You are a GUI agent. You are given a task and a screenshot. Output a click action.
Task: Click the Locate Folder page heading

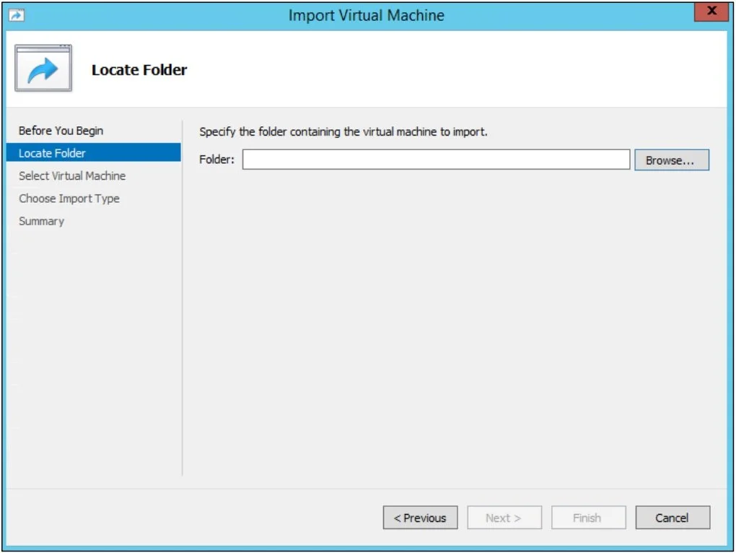(x=139, y=70)
